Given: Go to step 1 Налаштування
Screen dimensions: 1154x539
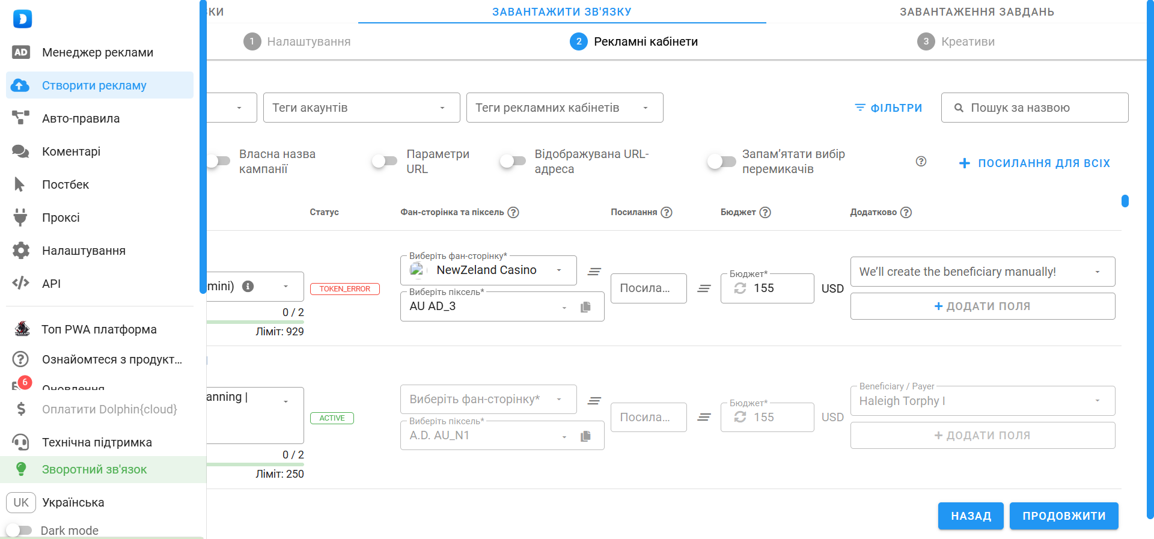Looking at the screenshot, I should tap(297, 41).
